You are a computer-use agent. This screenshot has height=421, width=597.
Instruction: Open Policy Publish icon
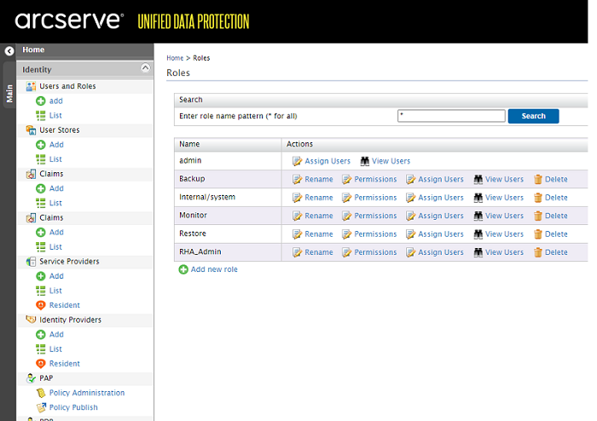[41, 407]
